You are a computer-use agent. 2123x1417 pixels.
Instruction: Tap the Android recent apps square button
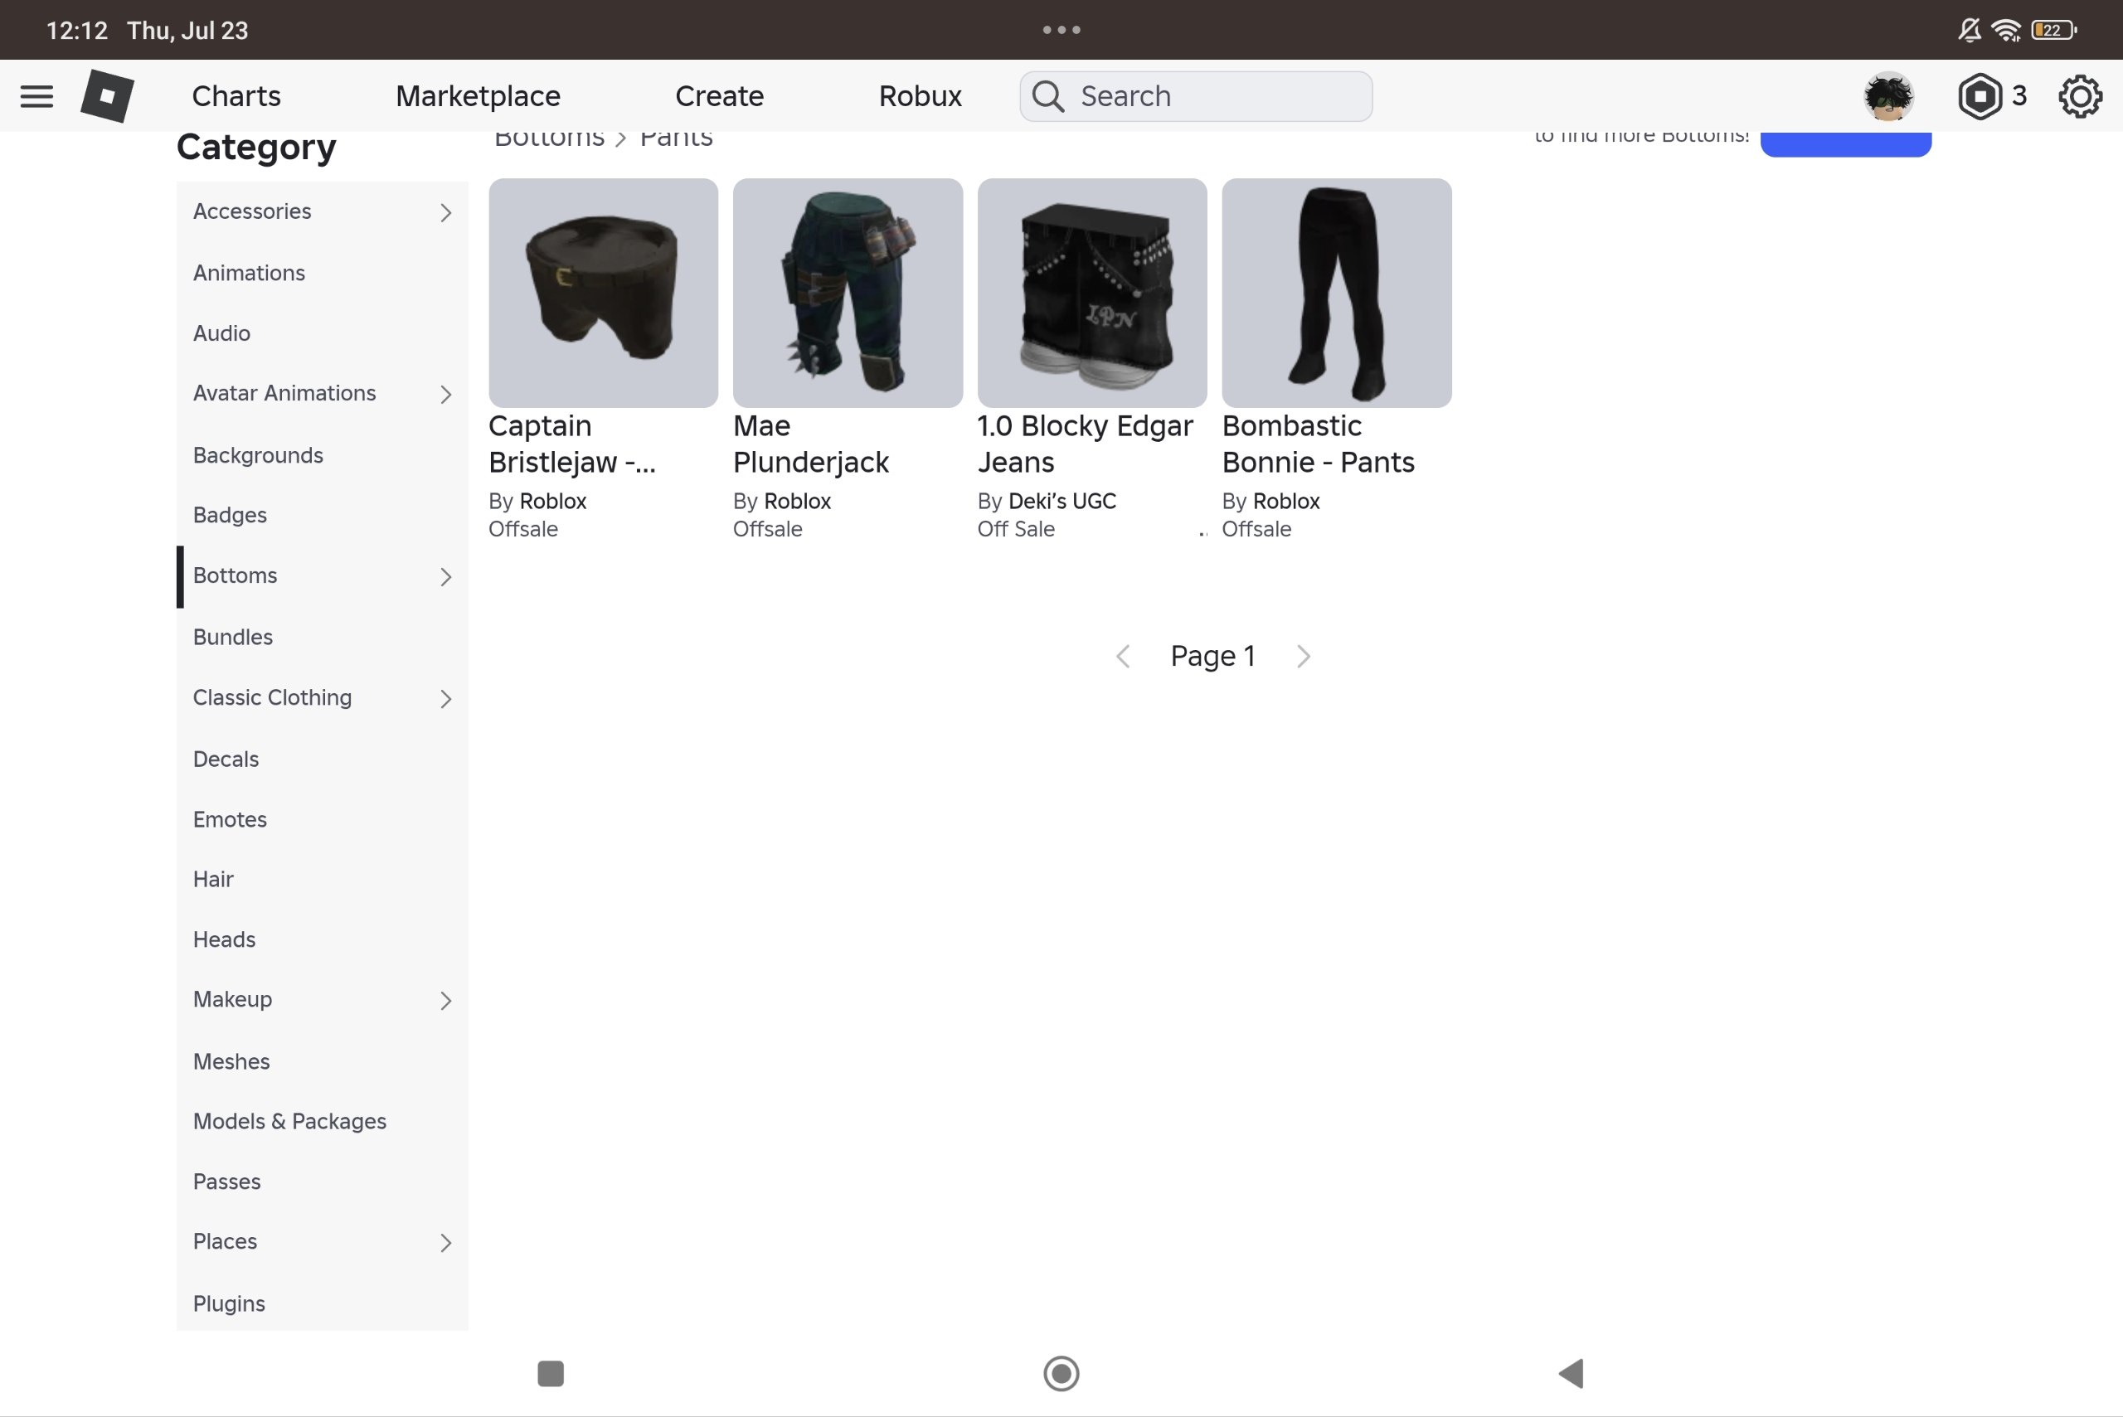click(x=551, y=1373)
